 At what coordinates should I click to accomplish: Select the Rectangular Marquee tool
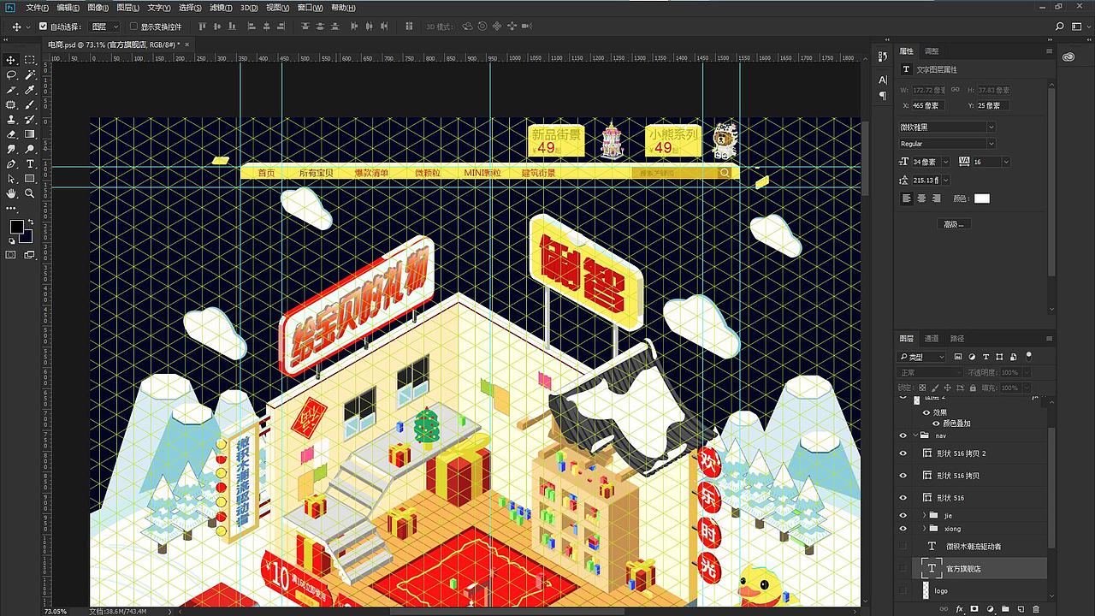pos(30,60)
